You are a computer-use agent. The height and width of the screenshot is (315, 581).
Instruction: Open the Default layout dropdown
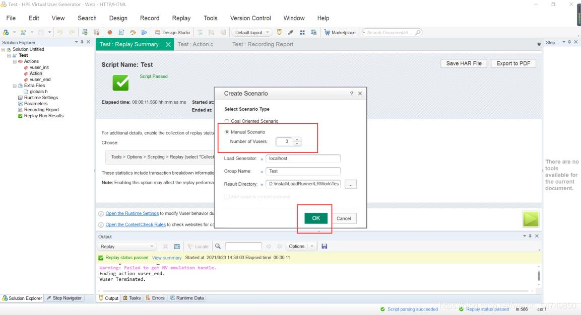pos(253,32)
